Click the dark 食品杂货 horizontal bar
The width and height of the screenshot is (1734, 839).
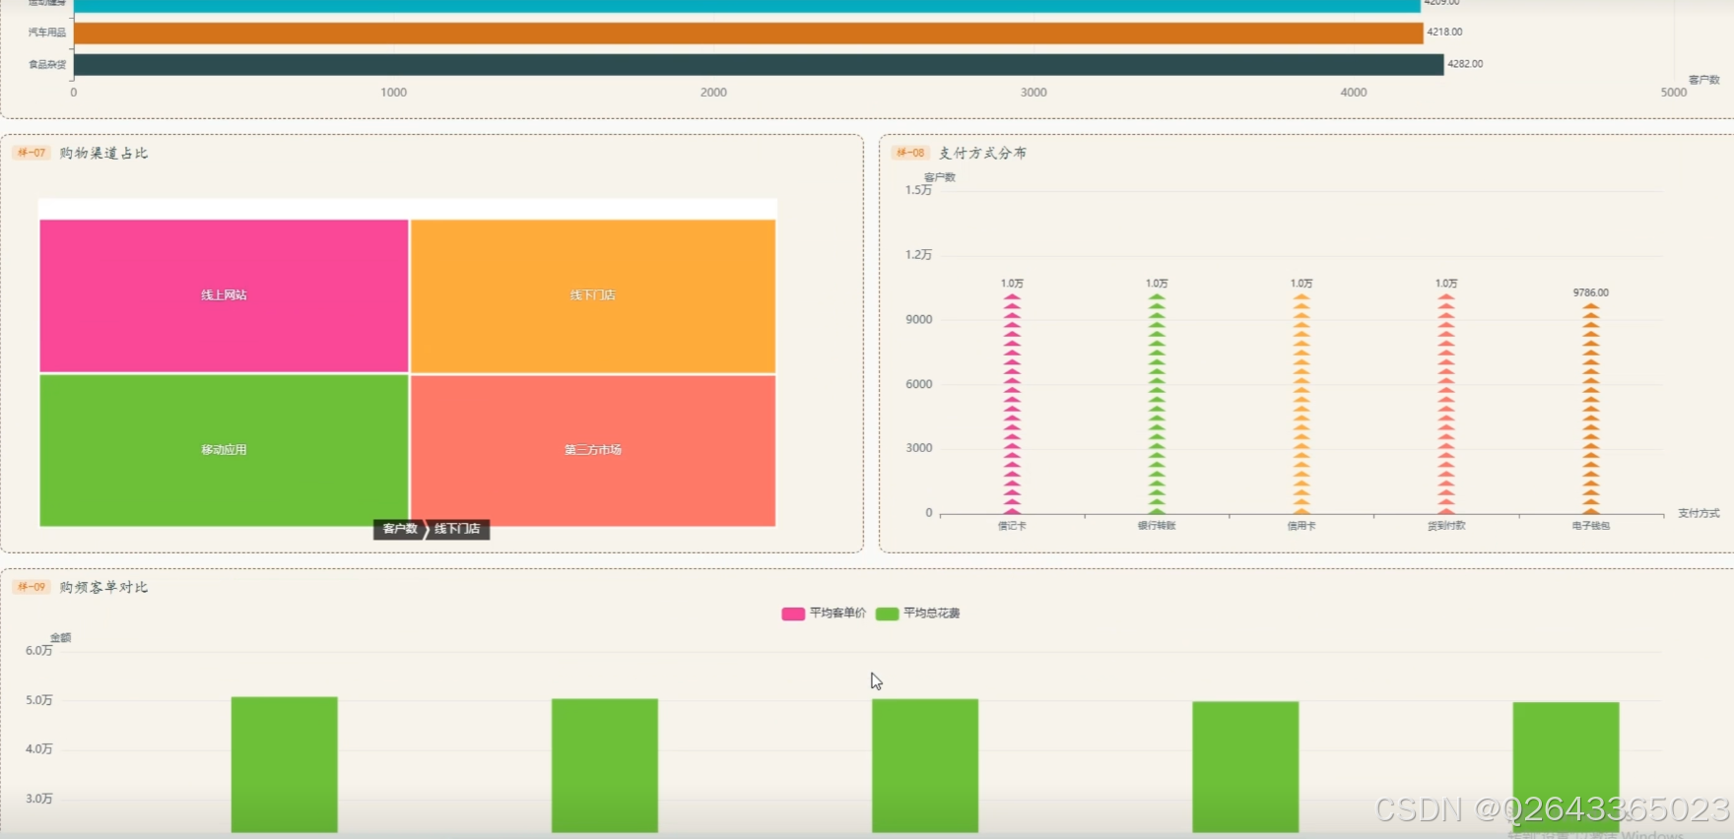[x=759, y=65]
